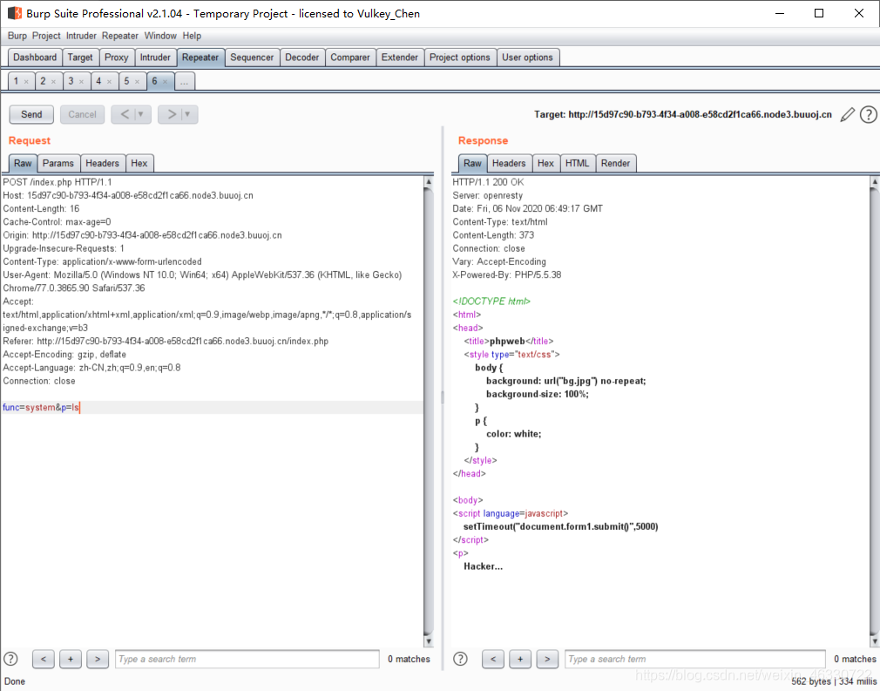This screenshot has height=691, width=880.
Task: Click the request search term field
Action: point(247,659)
